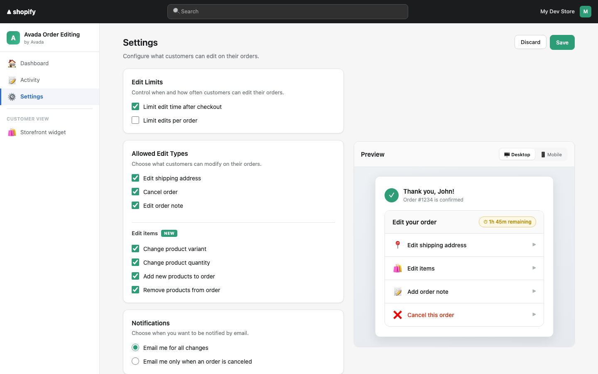This screenshot has width=598, height=374.
Task: Click the Notifications heading
Action: click(x=151, y=323)
